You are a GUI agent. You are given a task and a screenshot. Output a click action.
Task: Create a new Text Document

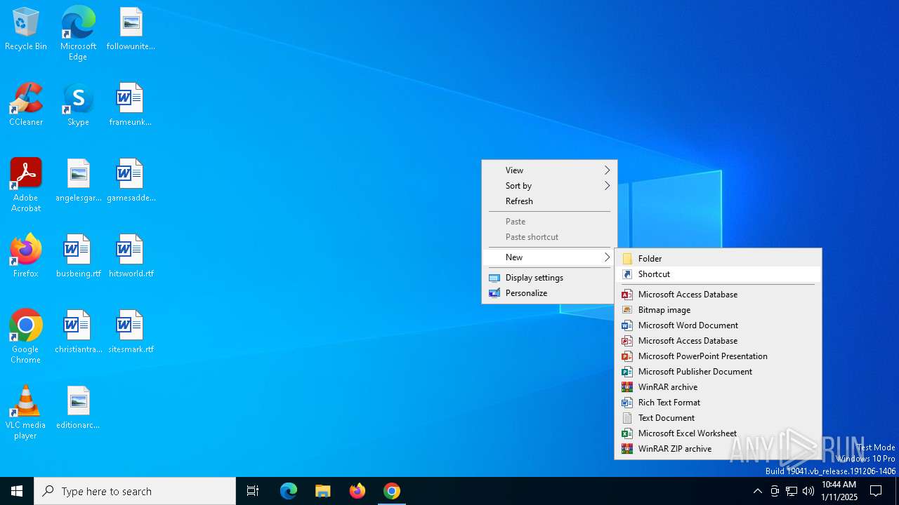(x=718, y=418)
